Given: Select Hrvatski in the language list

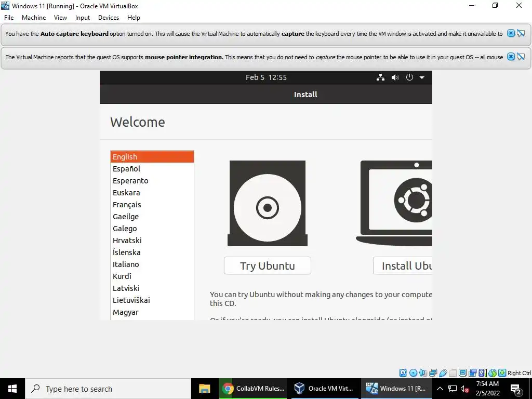Looking at the screenshot, I should (x=152, y=240).
